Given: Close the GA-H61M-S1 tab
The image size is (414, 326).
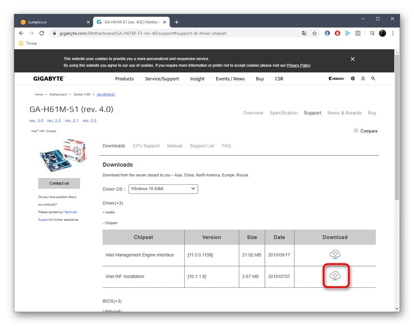Looking at the screenshot, I should click(x=164, y=22).
